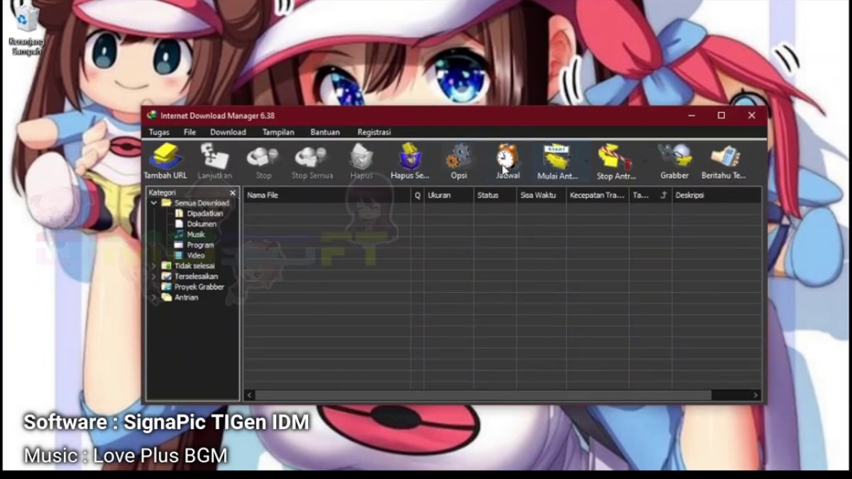Sort by Sisa Waktu column

[541, 195]
